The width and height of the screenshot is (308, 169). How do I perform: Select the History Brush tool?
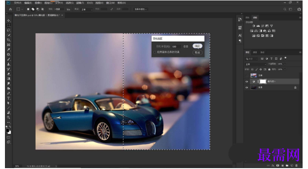pos(9,69)
